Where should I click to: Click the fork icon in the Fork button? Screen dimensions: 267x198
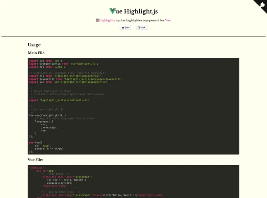click(x=139, y=27)
